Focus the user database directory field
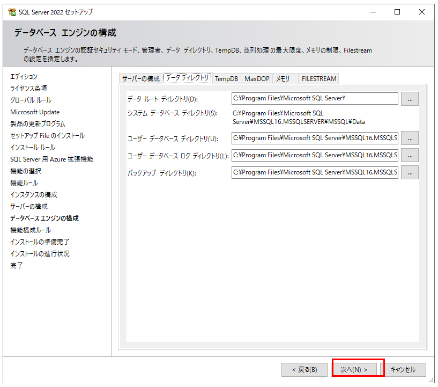Viewport: 438px width, 387px height. coord(315,138)
